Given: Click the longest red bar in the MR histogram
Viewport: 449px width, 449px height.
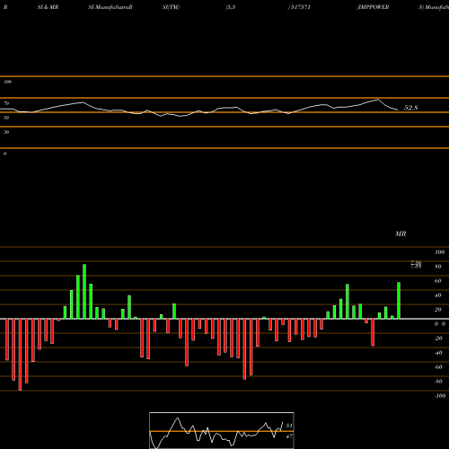Looking at the screenshot, I should (x=20, y=355).
